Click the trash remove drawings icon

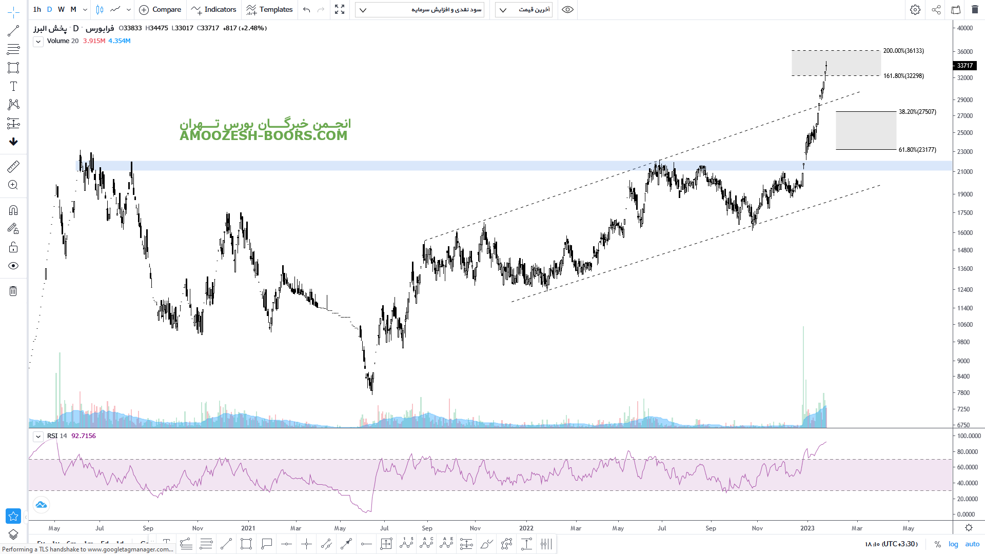[x=13, y=291]
